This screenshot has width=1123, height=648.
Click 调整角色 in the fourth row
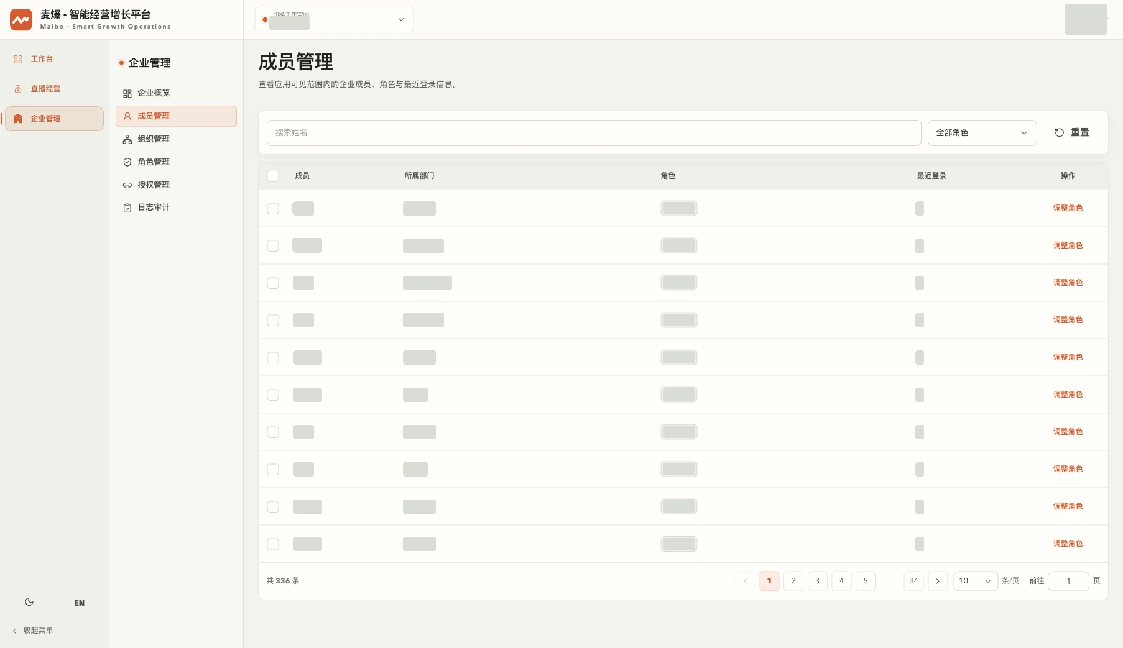1068,320
